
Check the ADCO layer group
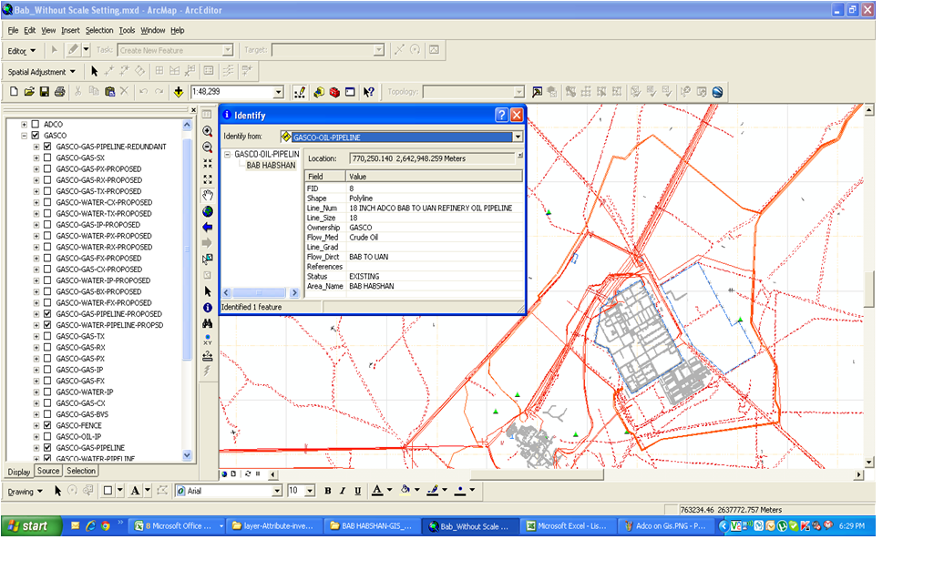pyautogui.click(x=36, y=125)
